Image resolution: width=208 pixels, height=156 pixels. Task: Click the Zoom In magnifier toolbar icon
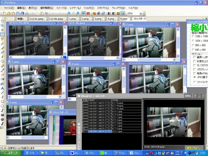(x=69, y=13)
